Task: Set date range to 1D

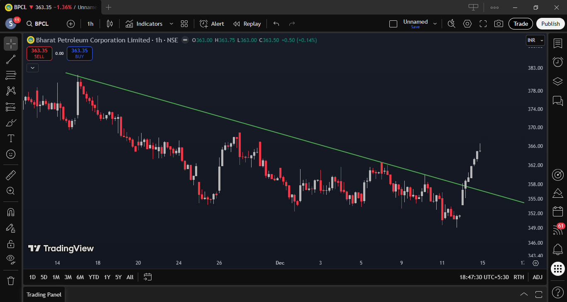Action: tap(32, 277)
